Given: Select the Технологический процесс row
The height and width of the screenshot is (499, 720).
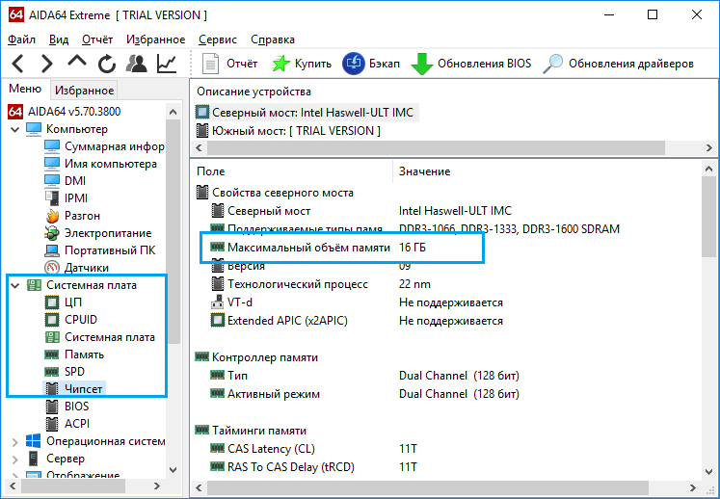Looking at the screenshot, I should pyautogui.click(x=320, y=284).
